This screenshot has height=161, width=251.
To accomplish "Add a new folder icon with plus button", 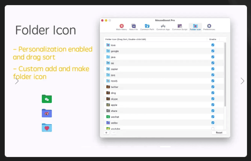I will [x=106, y=133].
